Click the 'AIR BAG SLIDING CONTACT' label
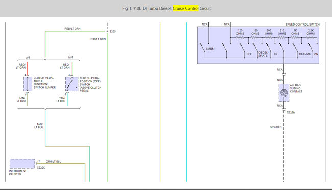This screenshot has height=190, width=332. (296, 88)
